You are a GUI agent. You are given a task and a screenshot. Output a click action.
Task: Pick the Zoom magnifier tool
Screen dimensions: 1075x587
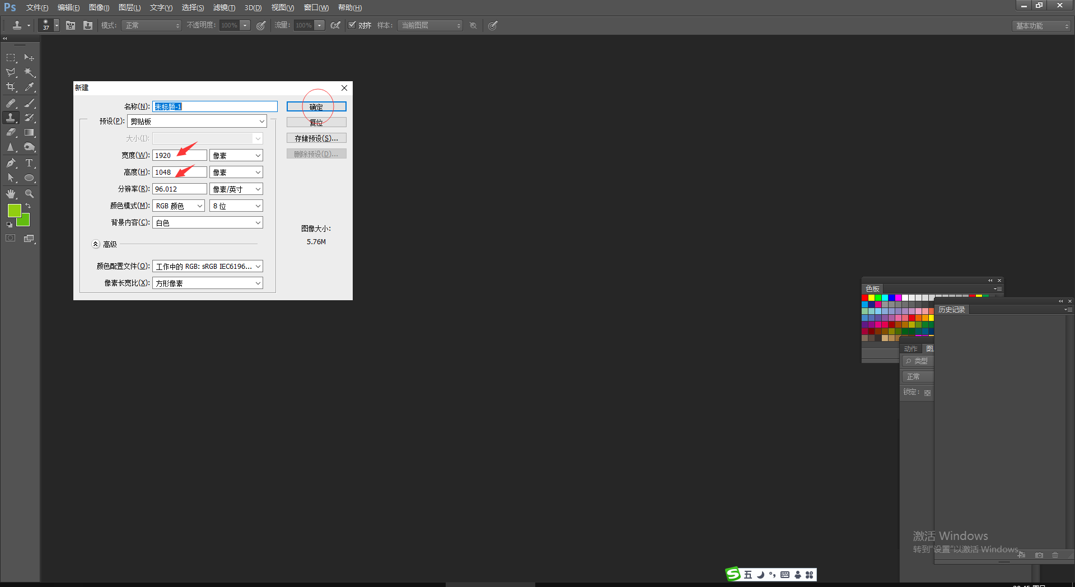pos(29,194)
